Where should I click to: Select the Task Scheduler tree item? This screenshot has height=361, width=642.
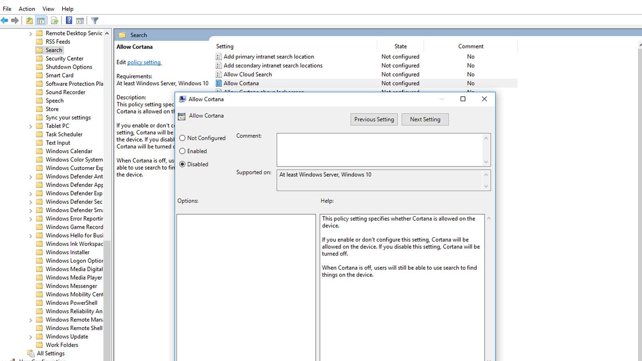point(64,134)
